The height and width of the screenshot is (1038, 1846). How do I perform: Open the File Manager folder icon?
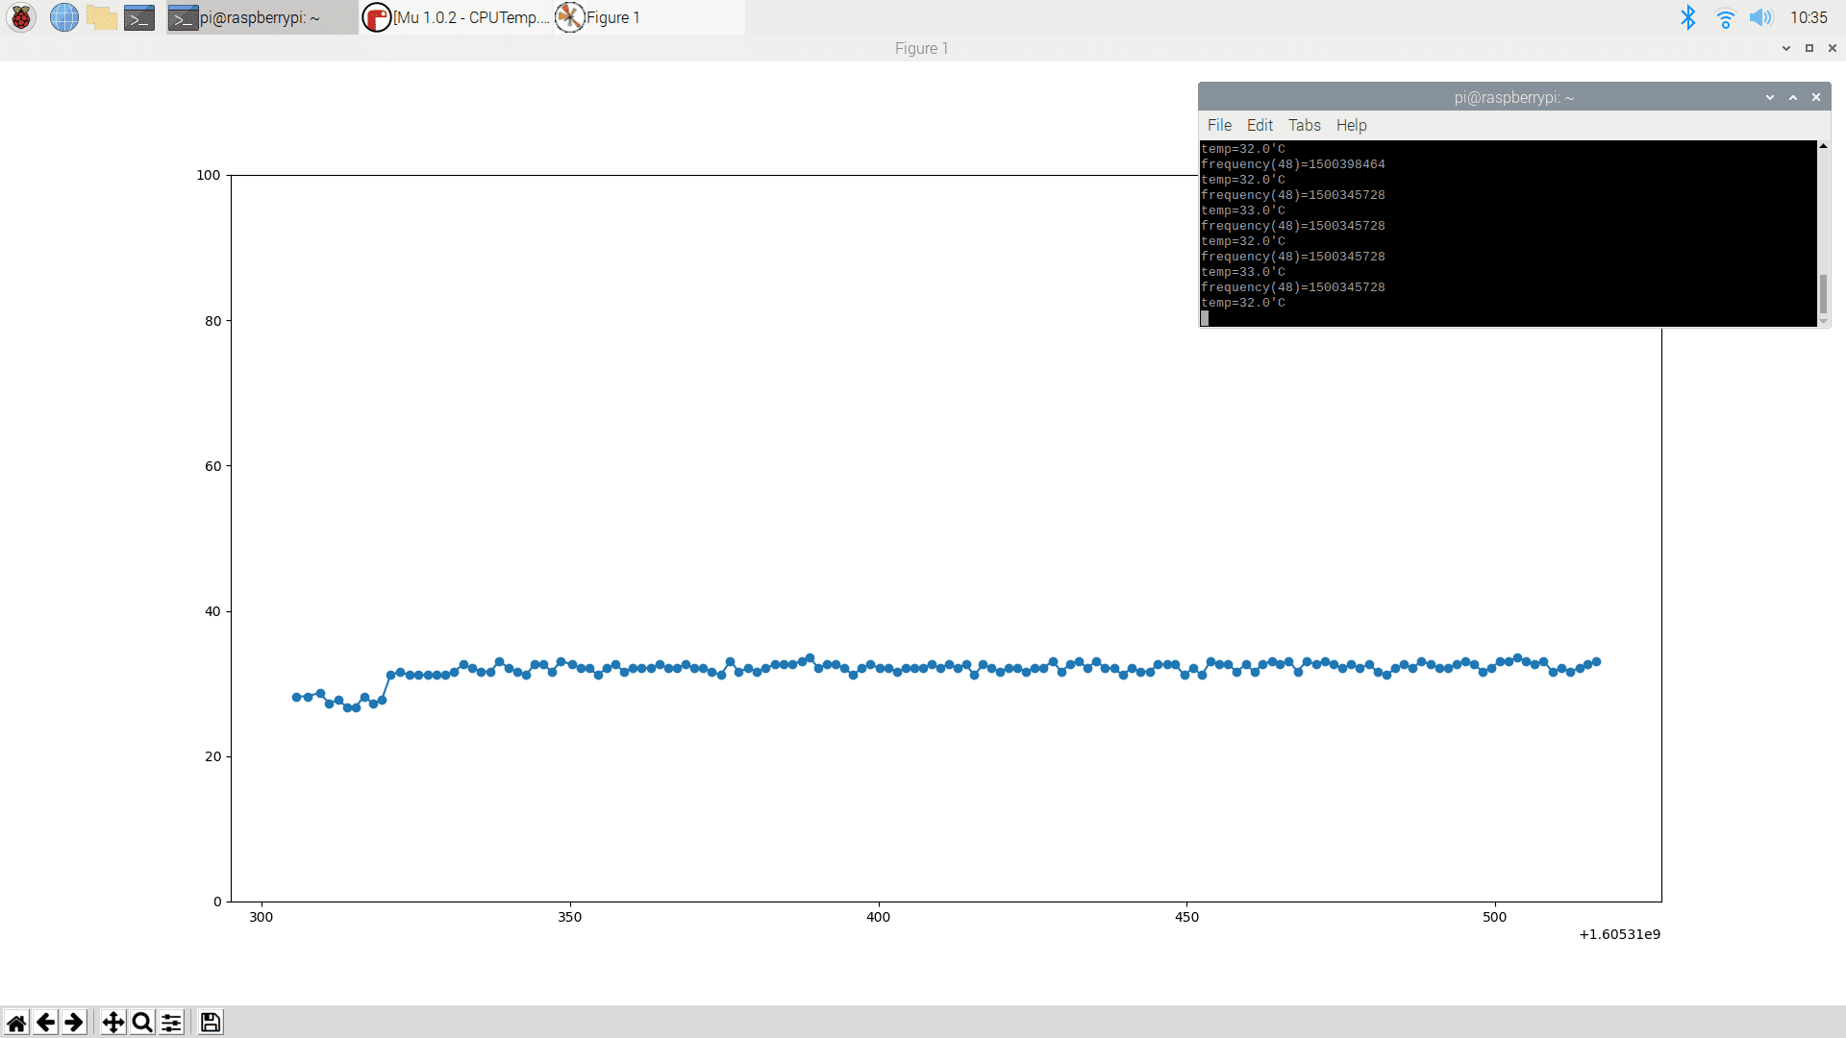pos(101,17)
